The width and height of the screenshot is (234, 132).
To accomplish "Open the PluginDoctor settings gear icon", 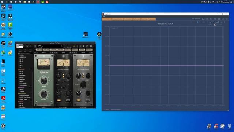I will (227, 19).
